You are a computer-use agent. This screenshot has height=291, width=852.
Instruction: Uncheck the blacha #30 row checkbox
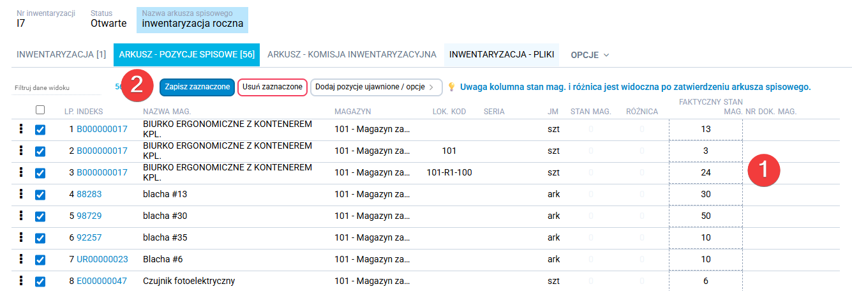tap(40, 216)
